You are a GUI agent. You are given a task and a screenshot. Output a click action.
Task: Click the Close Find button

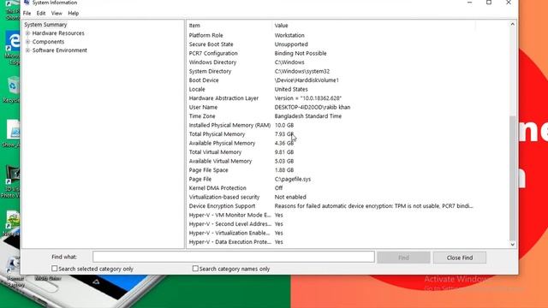[x=460, y=258]
